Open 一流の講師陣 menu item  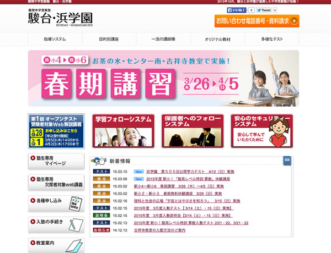163,39
